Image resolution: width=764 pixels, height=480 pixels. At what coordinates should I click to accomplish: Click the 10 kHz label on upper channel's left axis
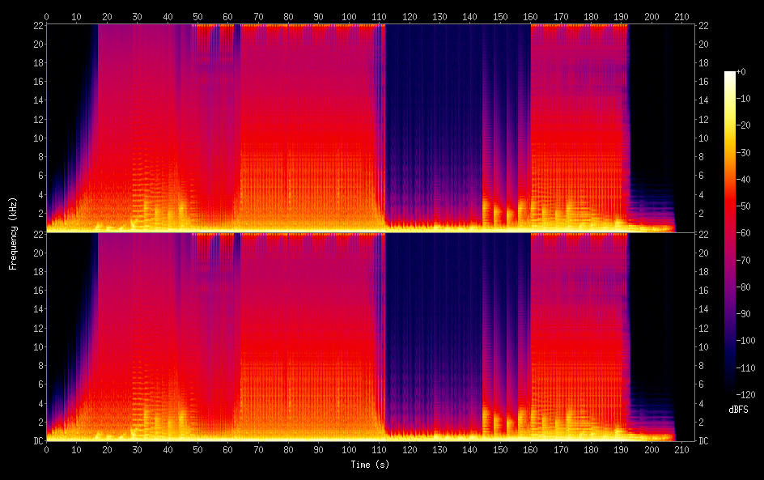(x=37, y=138)
